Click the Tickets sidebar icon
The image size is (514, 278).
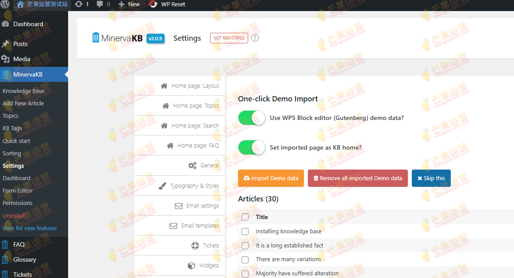coord(5,274)
